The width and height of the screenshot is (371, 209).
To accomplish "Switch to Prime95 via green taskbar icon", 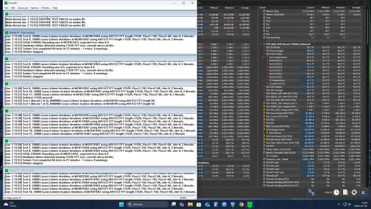I will (x=250, y=204).
